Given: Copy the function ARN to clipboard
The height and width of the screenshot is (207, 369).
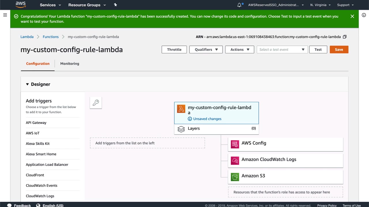Looking at the screenshot, I should coord(344,37).
